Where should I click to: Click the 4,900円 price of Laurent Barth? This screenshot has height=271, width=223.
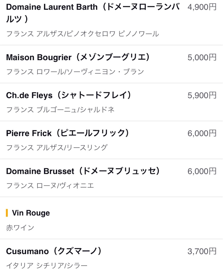(202, 7)
